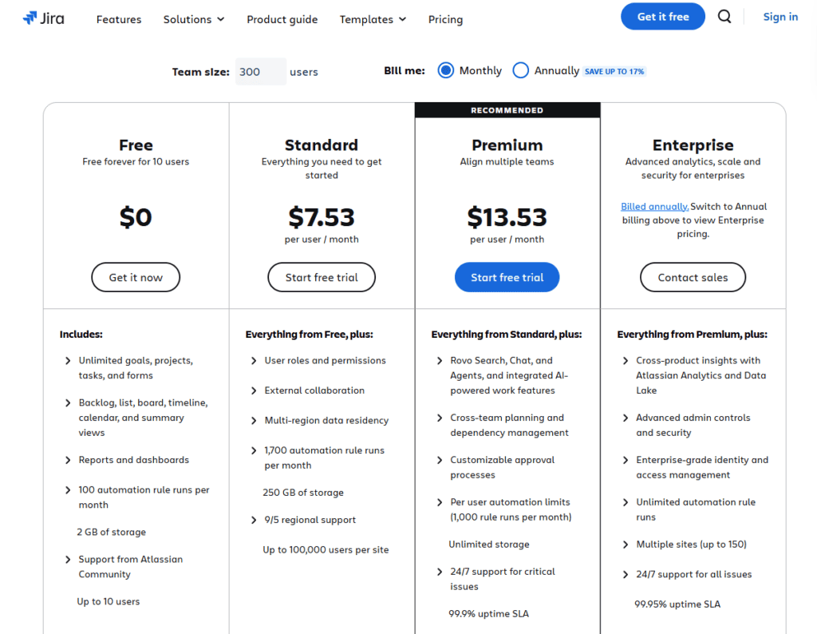Expand chevron beside External collaboration
Viewport: 817px width, 634px height.
pos(254,390)
